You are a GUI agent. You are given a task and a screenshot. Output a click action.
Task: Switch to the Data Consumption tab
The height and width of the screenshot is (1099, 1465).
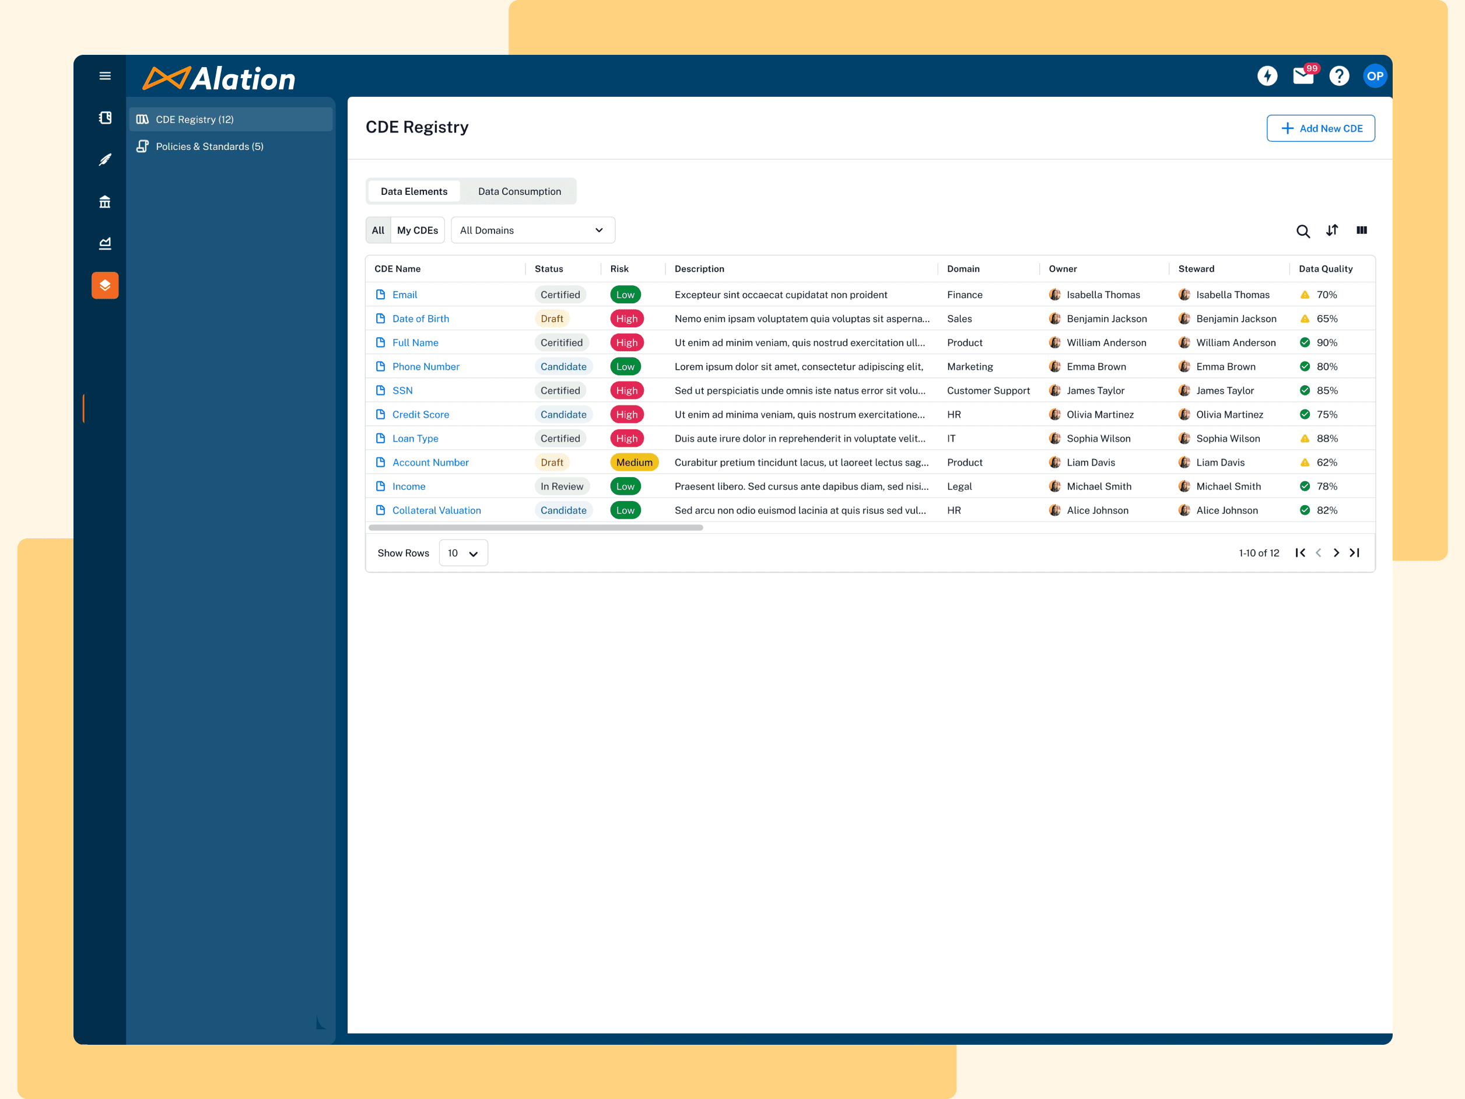point(519,191)
